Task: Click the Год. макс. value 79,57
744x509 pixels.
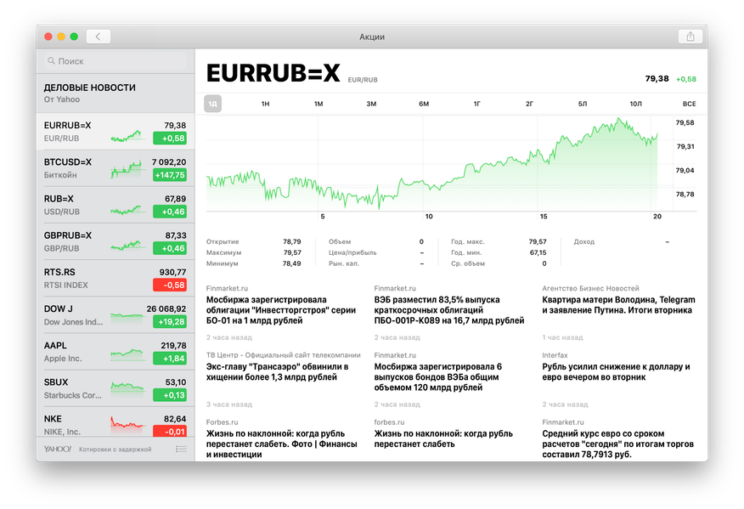Action: [538, 241]
